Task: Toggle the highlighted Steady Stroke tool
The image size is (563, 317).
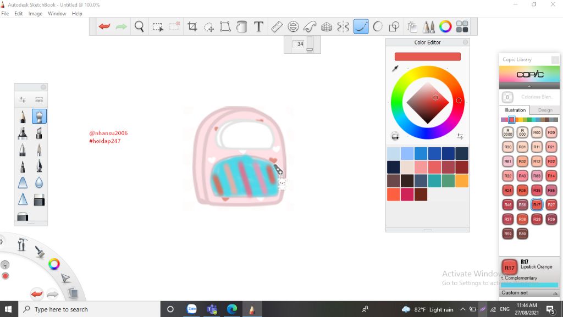Action: click(361, 26)
